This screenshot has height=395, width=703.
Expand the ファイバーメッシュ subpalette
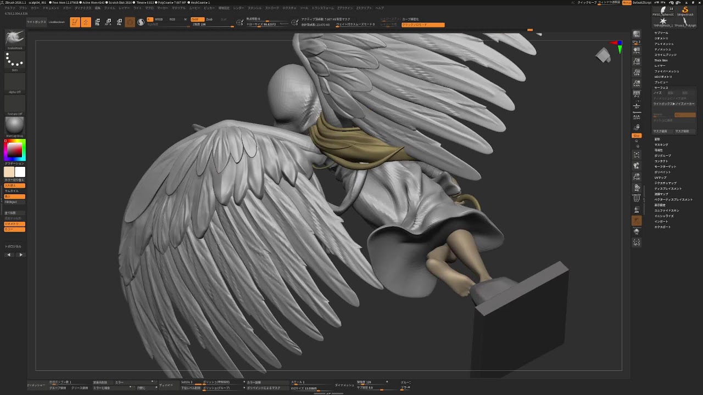tap(667, 71)
